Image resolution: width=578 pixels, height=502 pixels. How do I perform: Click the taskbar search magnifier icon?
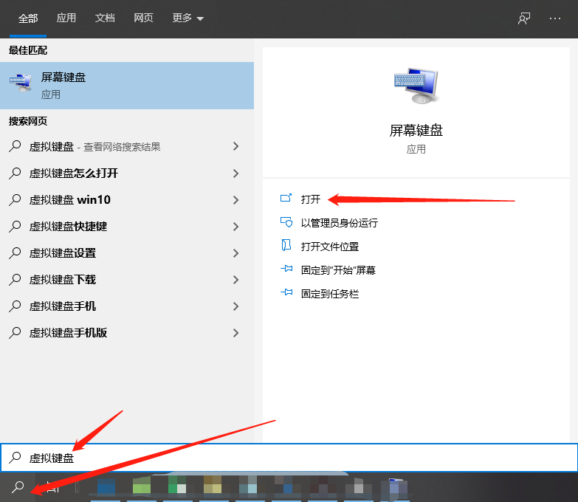pyautogui.click(x=18, y=487)
